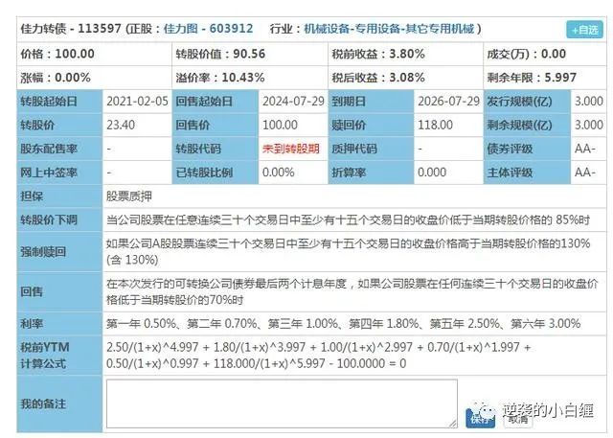The image size is (613, 438).
Task: Select the 回售 clause mentioning 70%
Action: click(x=352, y=291)
